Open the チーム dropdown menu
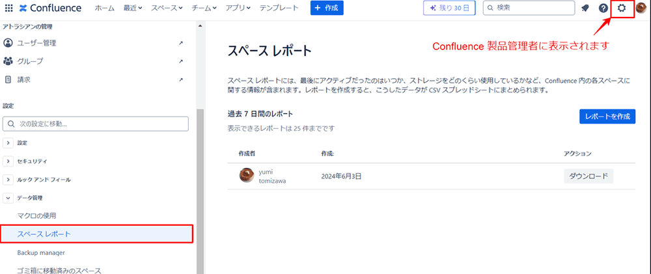The width and height of the screenshot is (651, 274). (204, 8)
